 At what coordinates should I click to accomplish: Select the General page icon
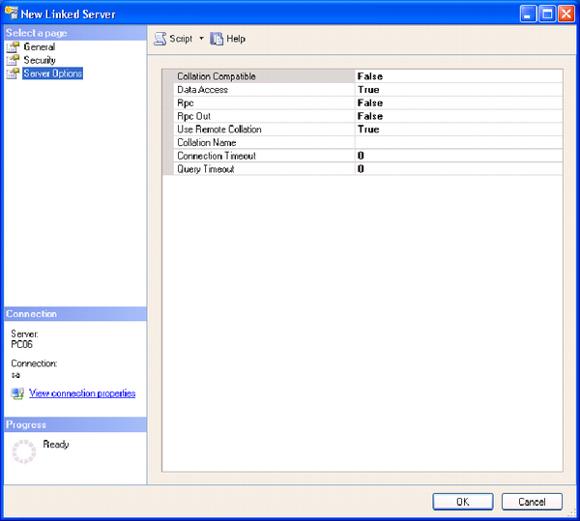[x=13, y=46]
